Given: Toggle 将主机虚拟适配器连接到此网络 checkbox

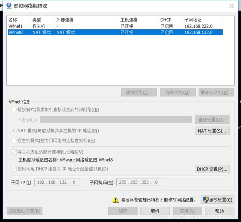Looking at the screenshot, I should click(x=14, y=152).
